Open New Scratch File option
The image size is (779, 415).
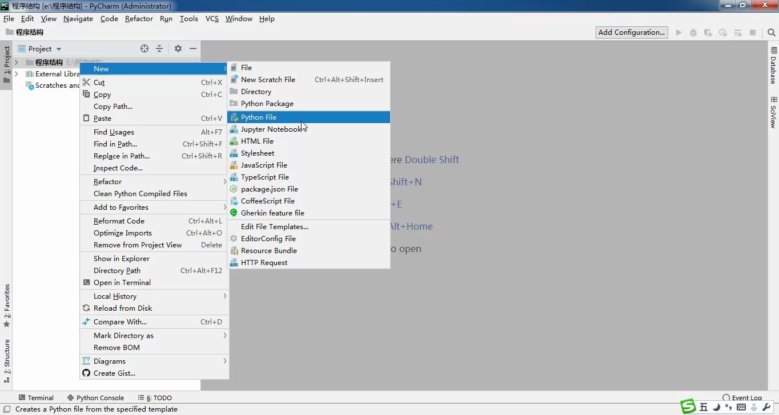(x=308, y=79)
